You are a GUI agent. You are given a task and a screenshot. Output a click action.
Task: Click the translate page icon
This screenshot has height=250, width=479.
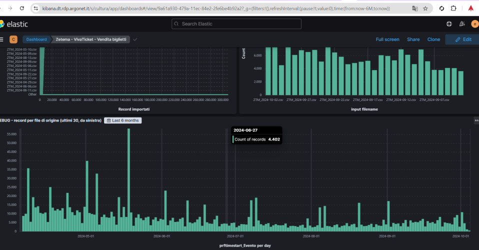pos(415,8)
